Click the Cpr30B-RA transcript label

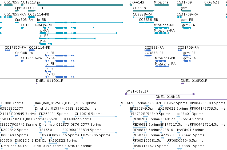click(24, 20)
